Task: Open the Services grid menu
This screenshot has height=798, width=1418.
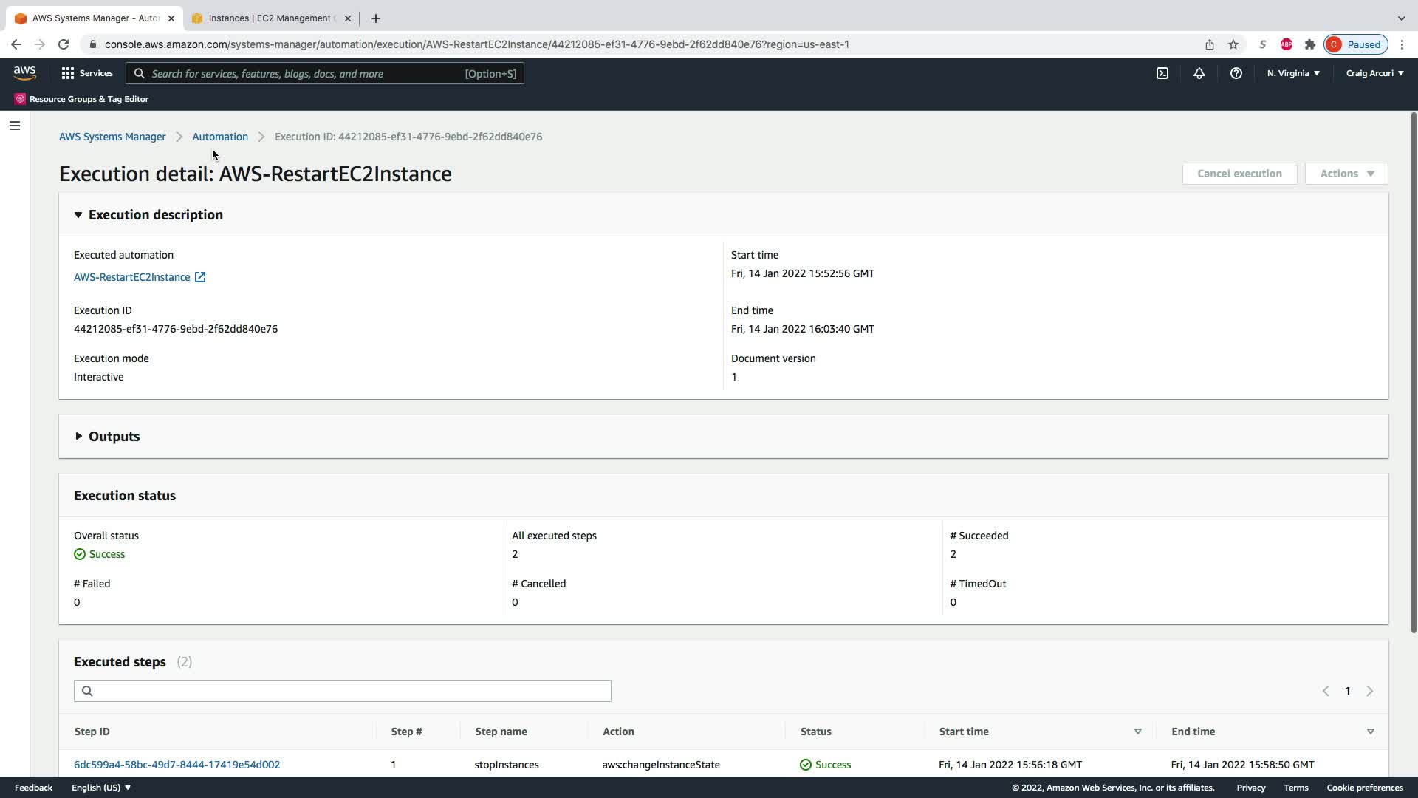Action: pyautogui.click(x=87, y=73)
